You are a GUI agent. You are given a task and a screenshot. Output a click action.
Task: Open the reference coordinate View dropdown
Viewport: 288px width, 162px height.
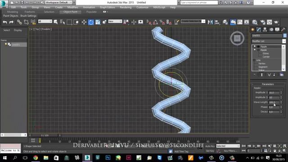tap(115, 21)
